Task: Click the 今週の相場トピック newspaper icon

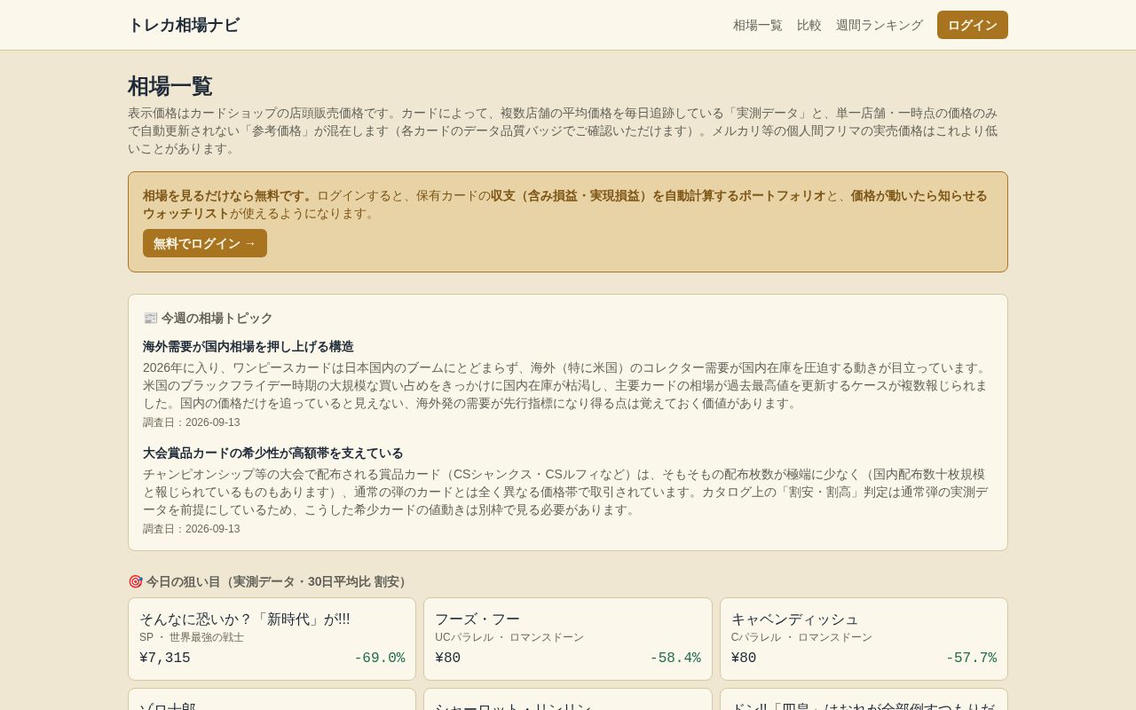Action: 150,318
